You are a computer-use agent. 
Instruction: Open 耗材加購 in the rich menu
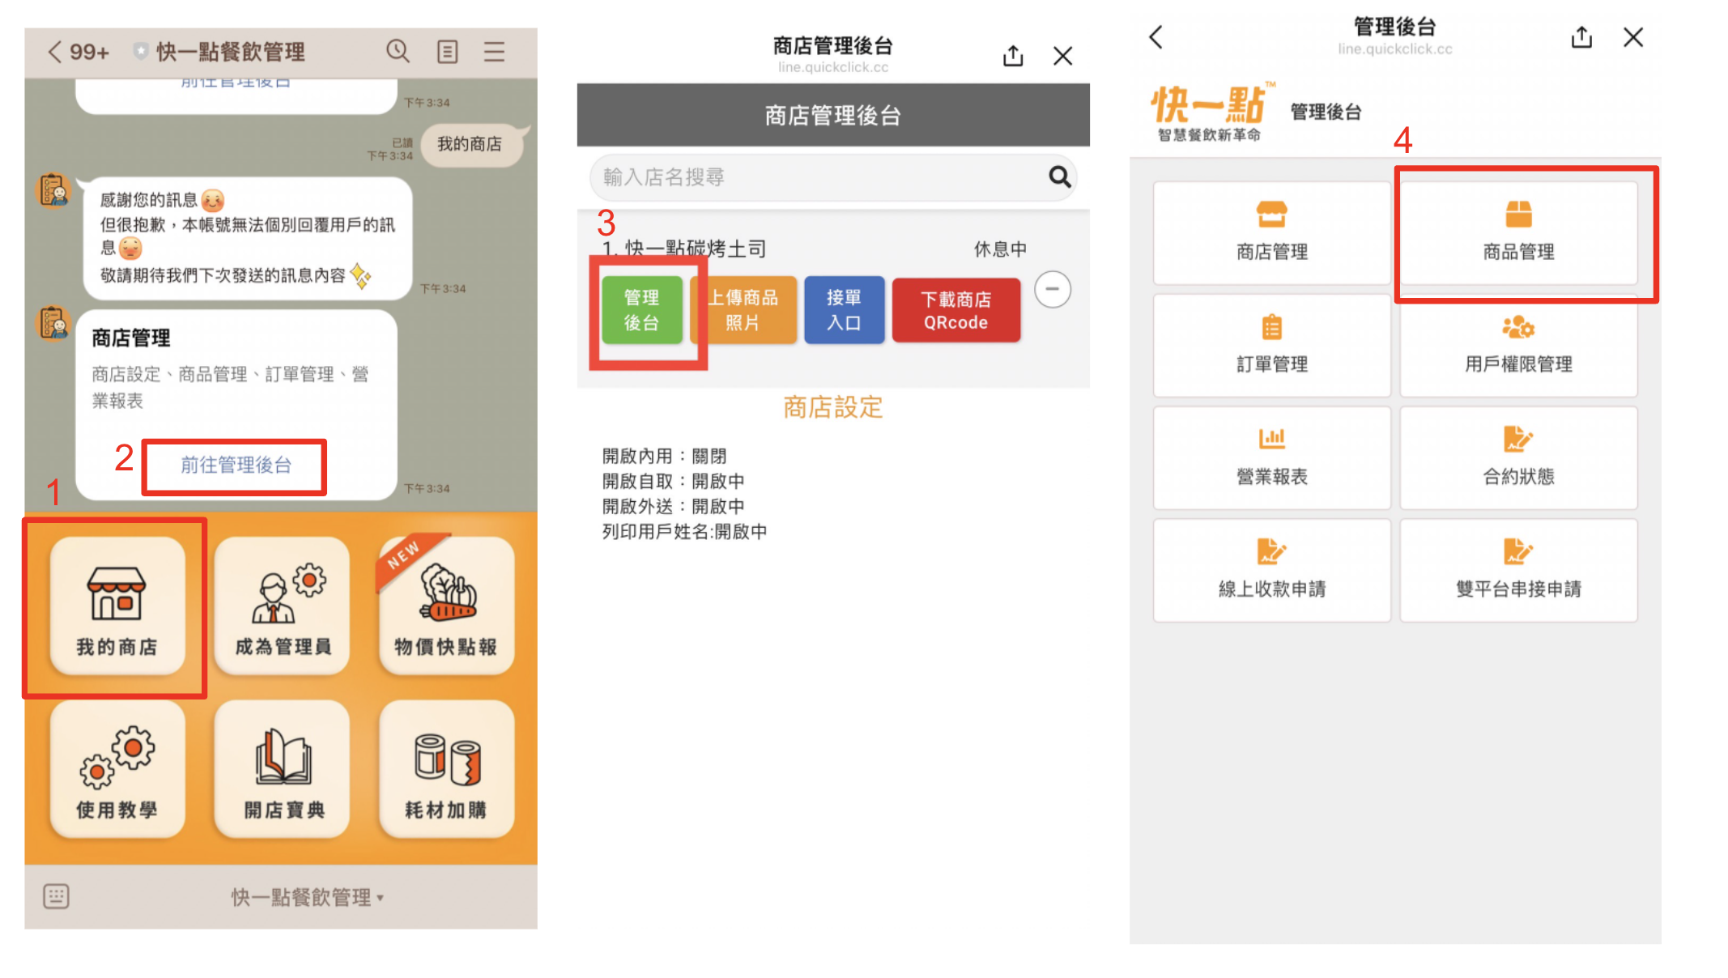446,769
